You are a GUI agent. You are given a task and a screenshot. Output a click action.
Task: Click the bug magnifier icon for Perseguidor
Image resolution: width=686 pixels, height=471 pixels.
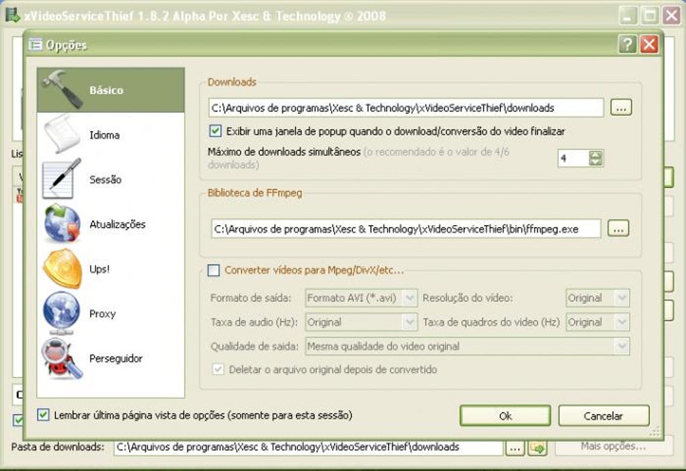[x=62, y=358]
